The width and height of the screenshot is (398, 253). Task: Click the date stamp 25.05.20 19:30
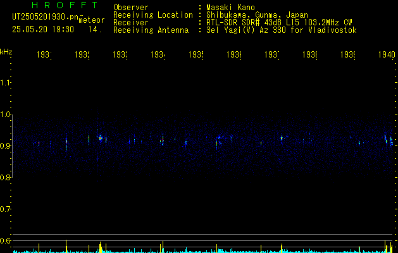coord(43,30)
